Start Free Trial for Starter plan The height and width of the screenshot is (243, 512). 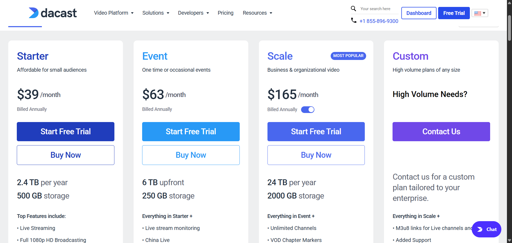pos(66,132)
